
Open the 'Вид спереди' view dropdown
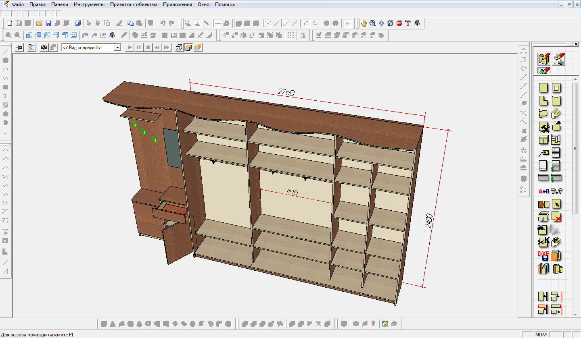117,48
